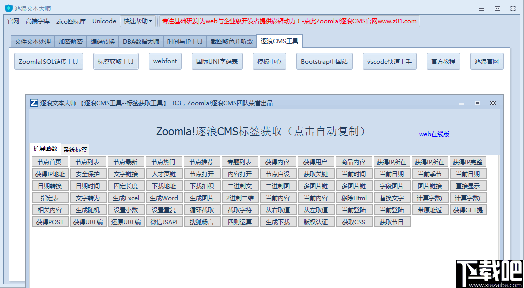Copy the 节点列表 tag
524x288 pixels.
click(x=87, y=162)
